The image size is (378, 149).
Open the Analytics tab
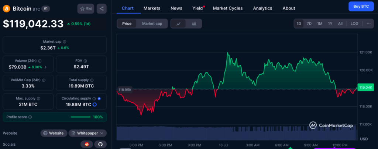[x=262, y=8]
